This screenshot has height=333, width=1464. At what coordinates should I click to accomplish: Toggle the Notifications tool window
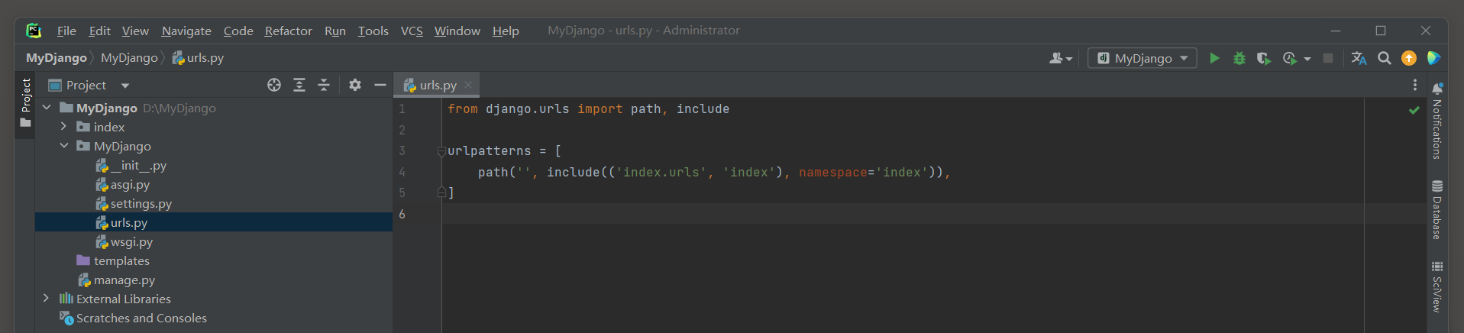[1437, 121]
